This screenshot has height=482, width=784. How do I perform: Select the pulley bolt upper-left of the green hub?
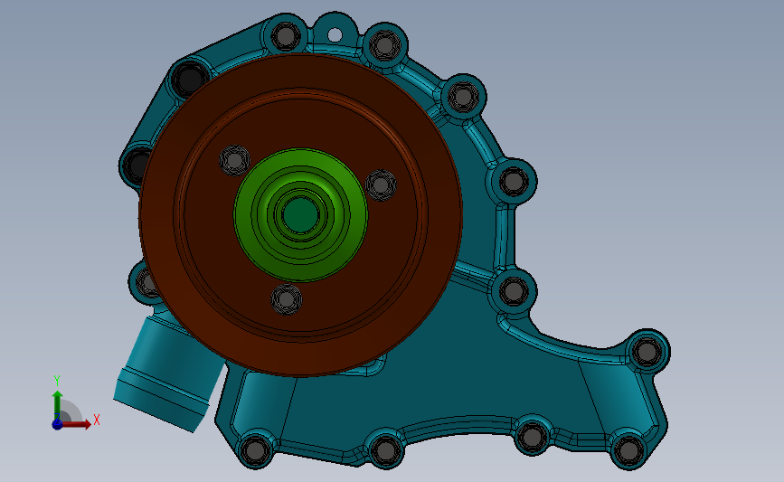(234, 160)
